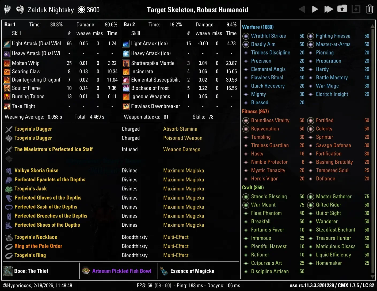377x291 pixels.
Task: Toggle the Wrathful Strikes champion star
Action: (x=246, y=36)
